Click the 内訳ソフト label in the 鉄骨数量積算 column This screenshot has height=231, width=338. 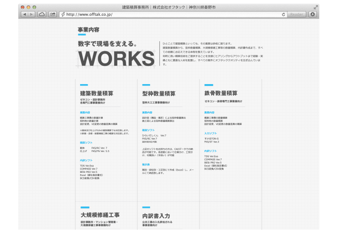(210, 151)
